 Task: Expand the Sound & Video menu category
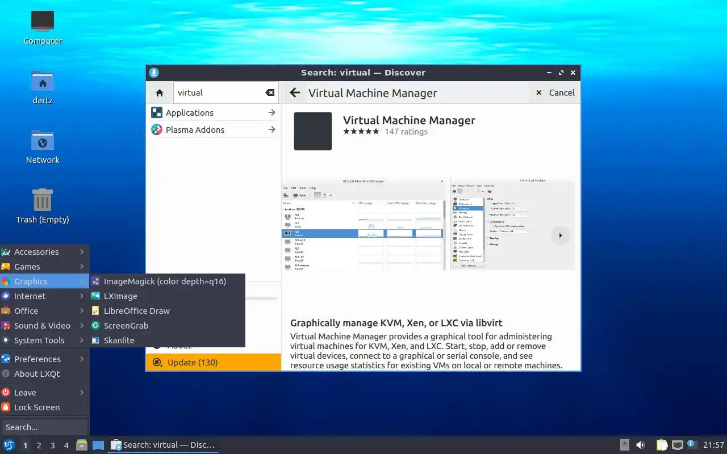44,326
